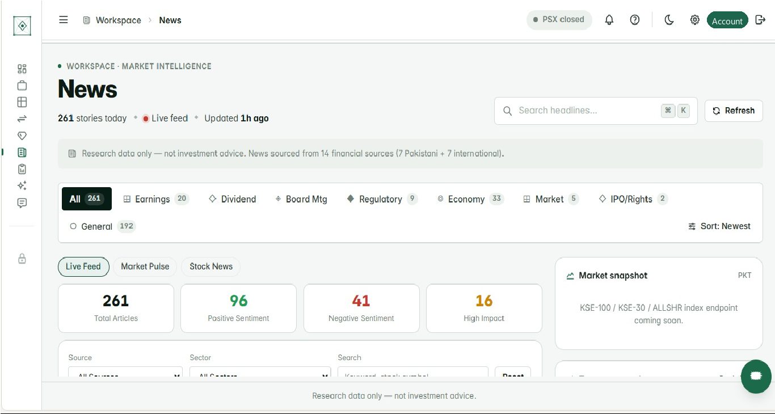Click the Account button
The width and height of the screenshot is (775, 414).
(727, 20)
